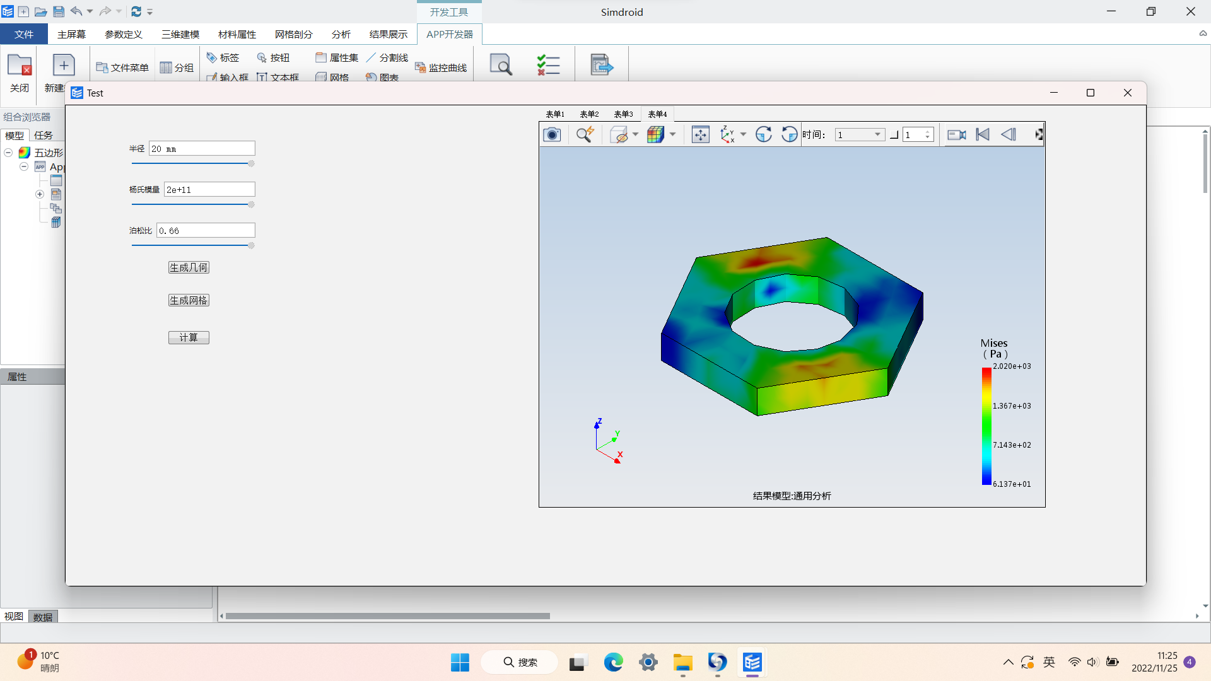The image size is (1211, 681).
Task: Open the customize quick access toolbar dropdown
Action: coord(149,12)
